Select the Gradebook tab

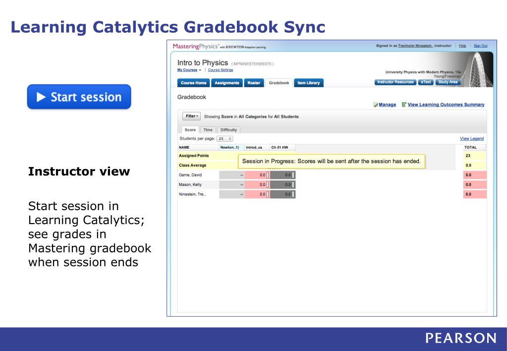point(279,83)
